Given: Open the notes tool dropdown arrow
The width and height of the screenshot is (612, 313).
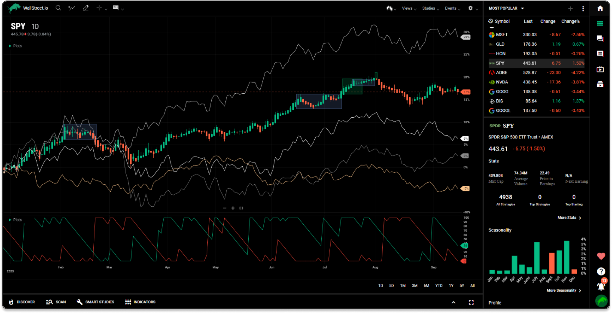Looking at the screenshot, I should click(122, 9).
